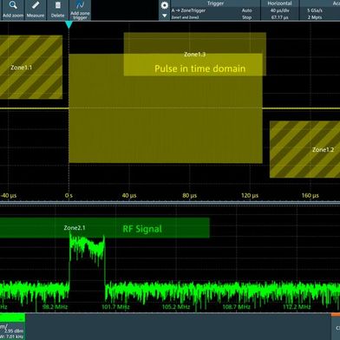340x340 pixels.
Task: Click the 160 µs time axis label
Action: (311, 196)
